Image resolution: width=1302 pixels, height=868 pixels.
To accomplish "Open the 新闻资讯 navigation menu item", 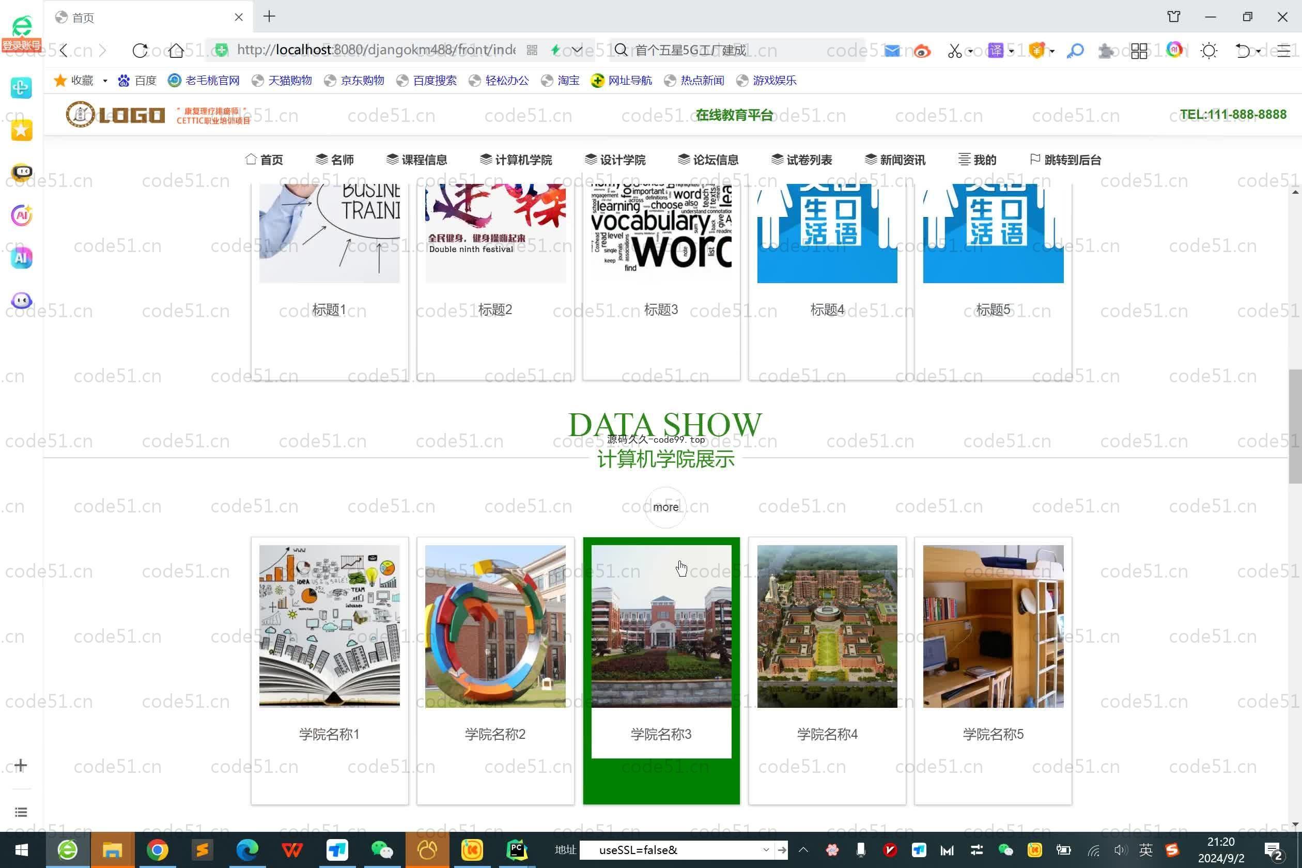I will (895, 160).
